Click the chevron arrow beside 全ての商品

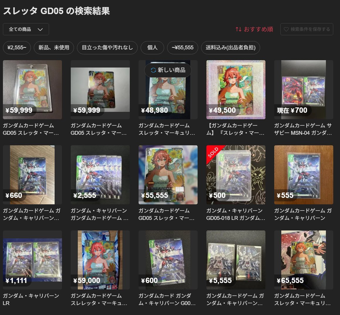[x=40, y=29]
